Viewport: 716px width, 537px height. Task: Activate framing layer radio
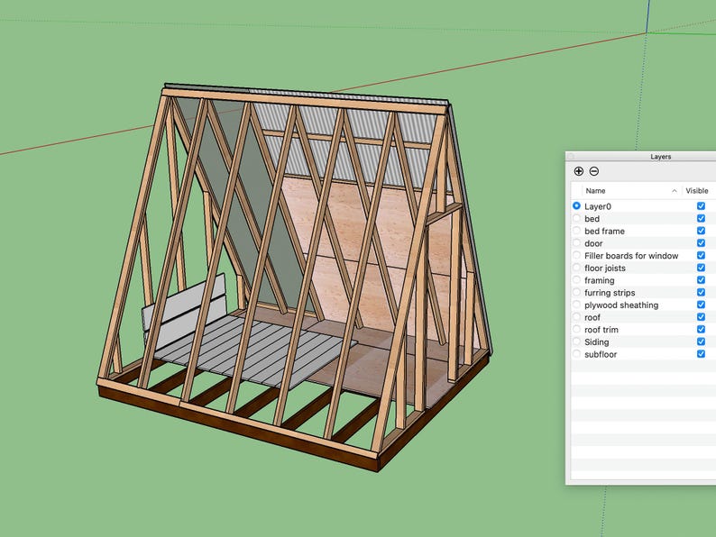point(576,279)
